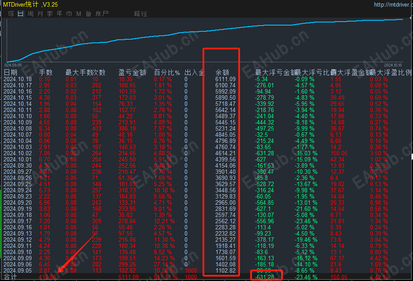Image resolution: width=413 pixels, height=281 pixels.
Task: Click the 2024.10.18 end date under the chart
Action: [393, 65]
